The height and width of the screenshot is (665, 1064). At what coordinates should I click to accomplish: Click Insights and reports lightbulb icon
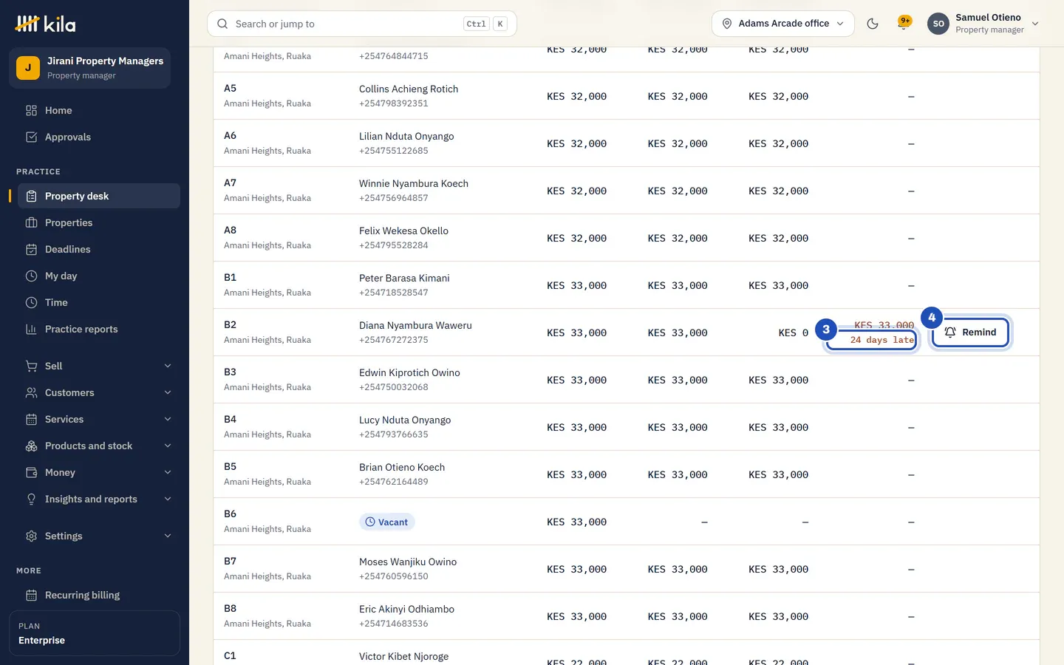31,499
